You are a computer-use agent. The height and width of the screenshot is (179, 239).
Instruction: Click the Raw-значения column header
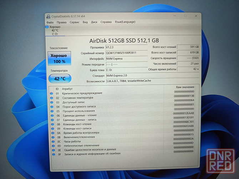[185, 87]
